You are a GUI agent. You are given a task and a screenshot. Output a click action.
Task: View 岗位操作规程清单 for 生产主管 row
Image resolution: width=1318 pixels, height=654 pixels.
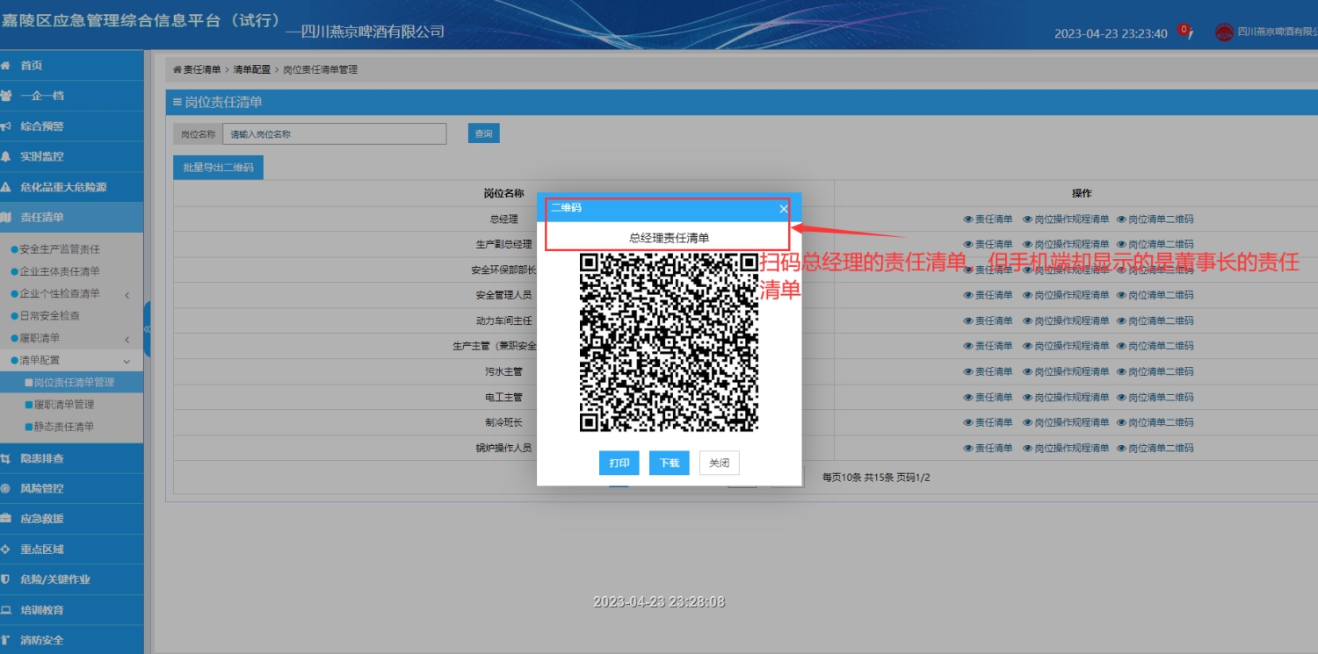point(1066,347)
